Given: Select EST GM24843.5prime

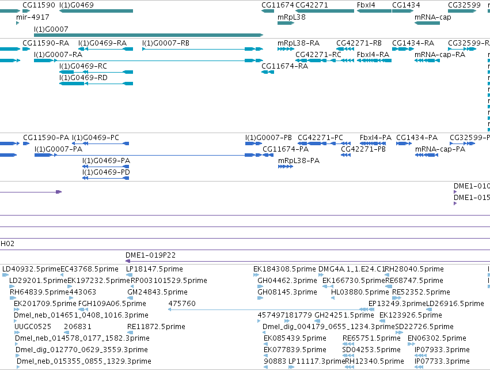Looking at the screenshot, I should (x=157, y=292).
